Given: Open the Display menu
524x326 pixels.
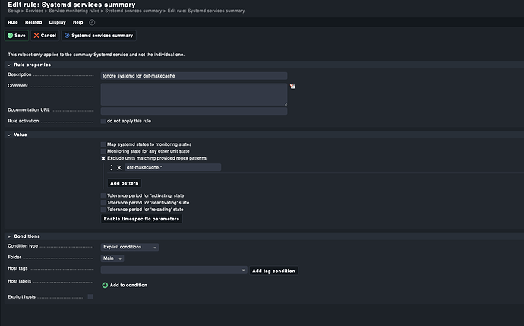Looking at the screenshot, I should coord(57,23).
